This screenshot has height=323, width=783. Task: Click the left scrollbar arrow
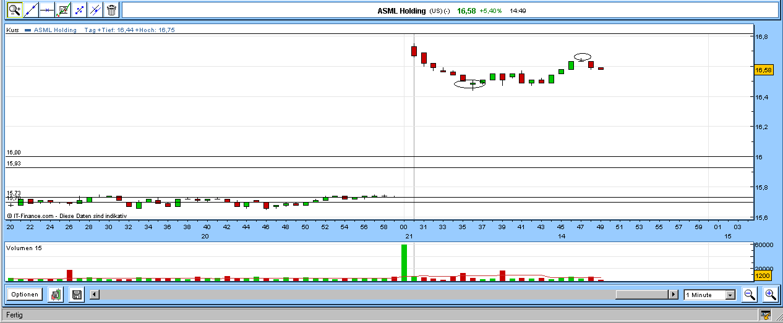coord(94,295)
